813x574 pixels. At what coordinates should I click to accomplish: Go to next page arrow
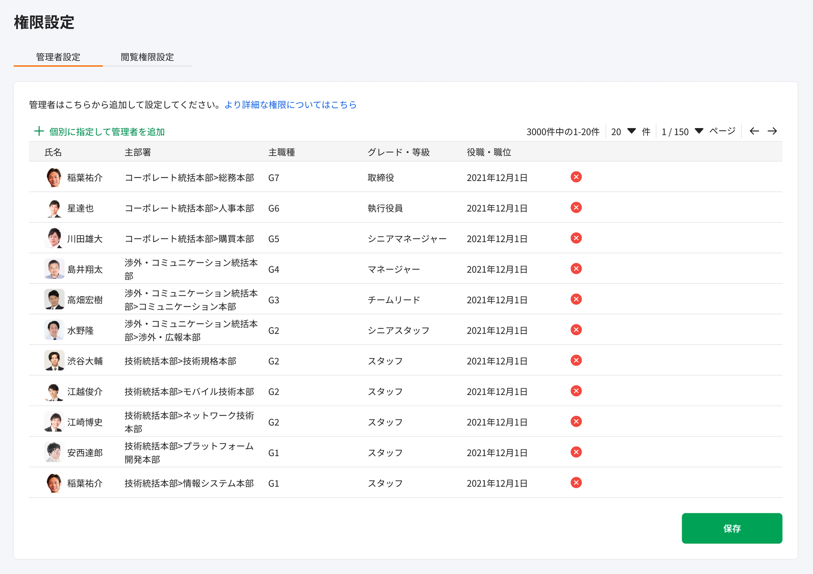[772, 131]
